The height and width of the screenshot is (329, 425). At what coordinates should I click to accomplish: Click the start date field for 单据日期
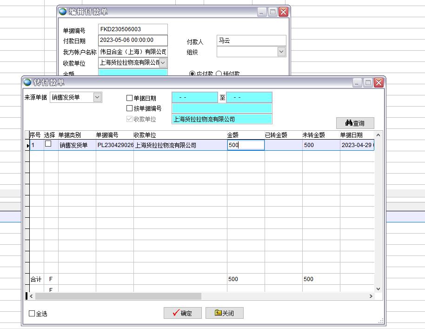[194, 97]
